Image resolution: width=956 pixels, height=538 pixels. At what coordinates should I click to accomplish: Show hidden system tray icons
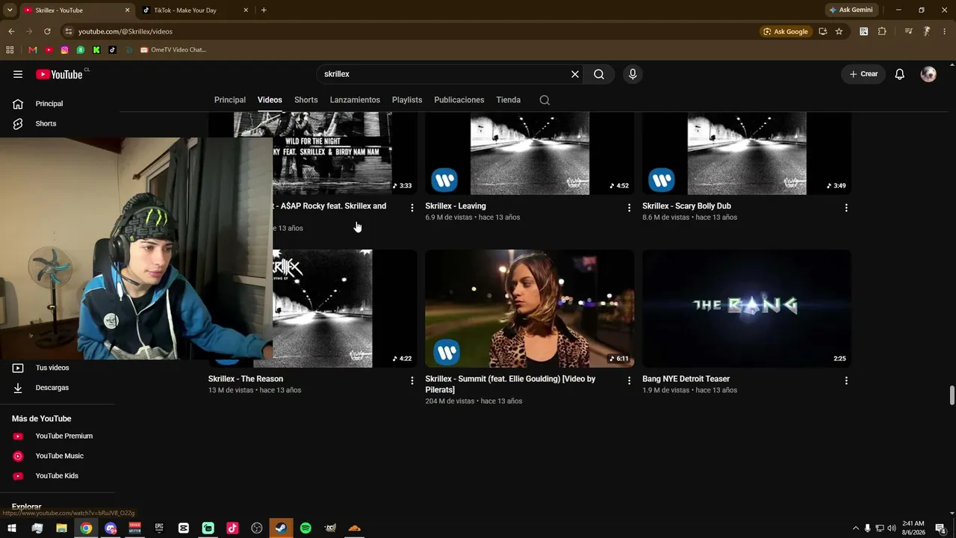[x=856, y=528]
